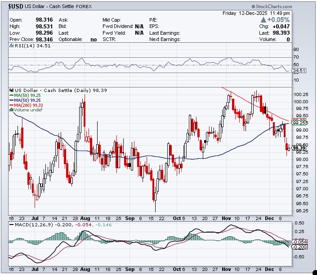Click the +0.05% percent change value
Screen dimensions: 317x275
(278, 20)
